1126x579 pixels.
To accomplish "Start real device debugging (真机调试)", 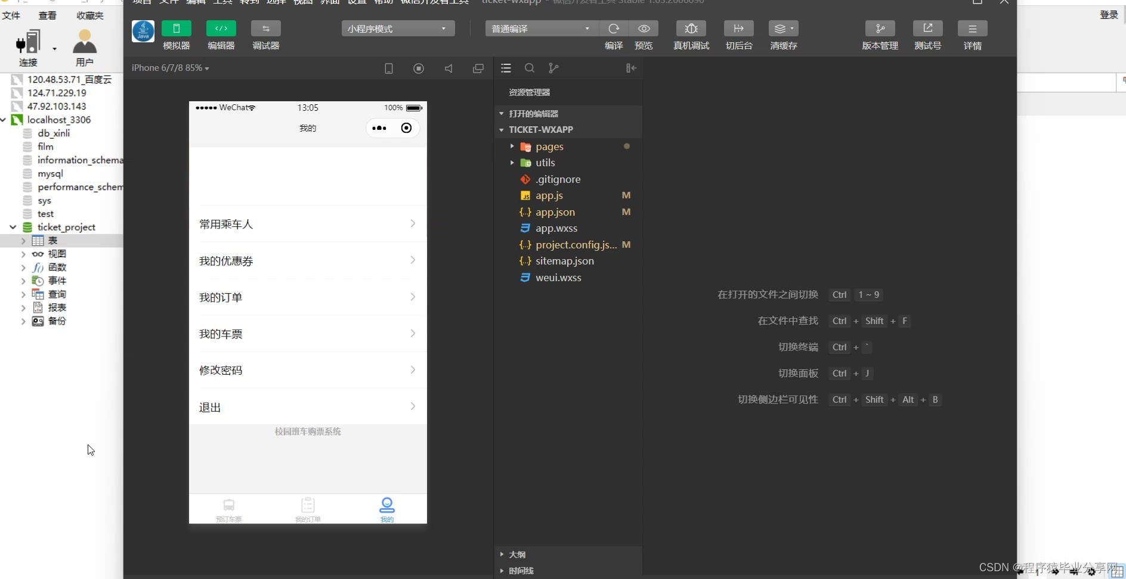I will click(691, 29).
